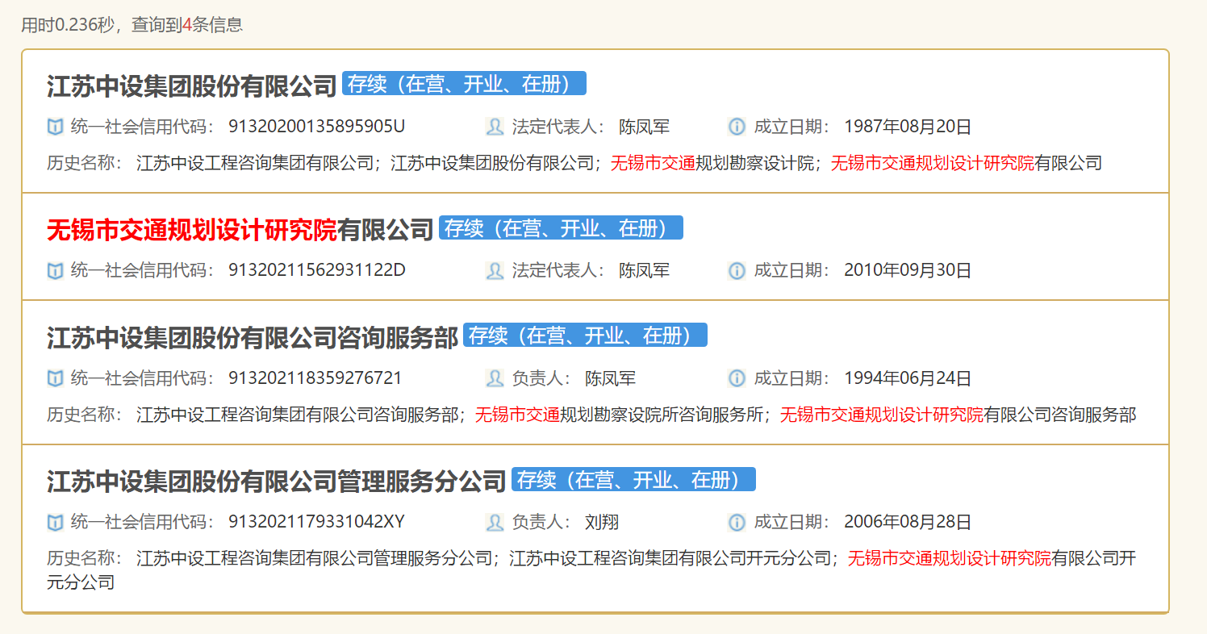Image resolution: width=1207 pixels, height=634 pixels.
Task: Click the 存续 status badge for 无锡市交通规划设计研究院有限公司
Action: pyautogui.click(x=560, y=228)
